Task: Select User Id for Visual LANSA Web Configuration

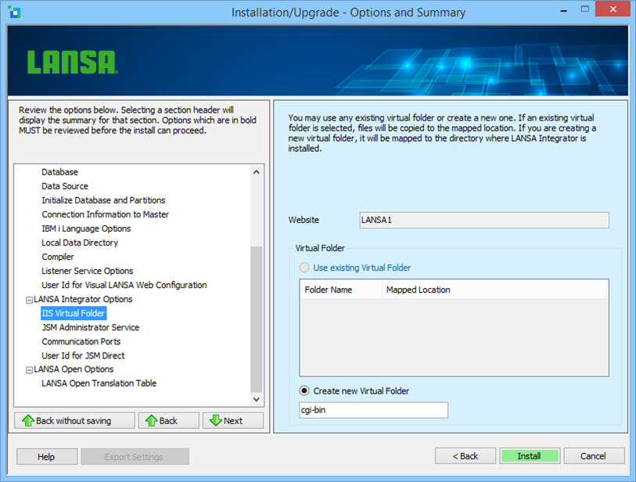Action: (x=124, y=286)
